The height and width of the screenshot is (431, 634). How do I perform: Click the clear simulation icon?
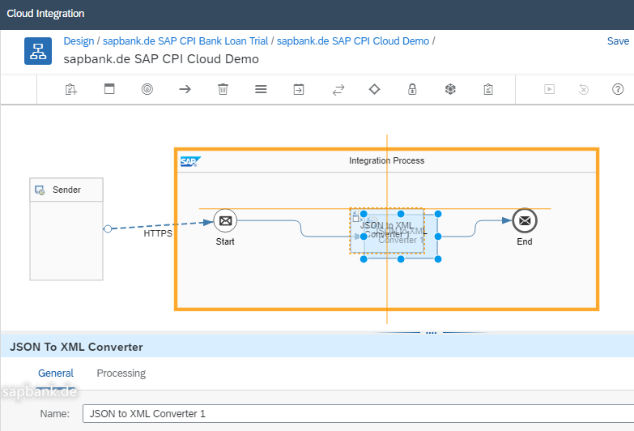pos(584,89)
